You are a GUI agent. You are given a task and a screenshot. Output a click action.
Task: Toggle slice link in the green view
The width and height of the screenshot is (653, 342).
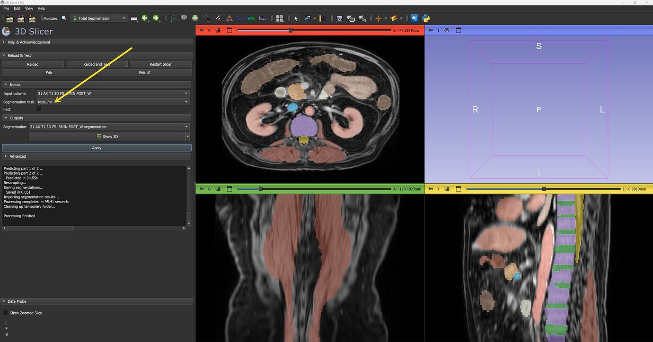point(202,189)
